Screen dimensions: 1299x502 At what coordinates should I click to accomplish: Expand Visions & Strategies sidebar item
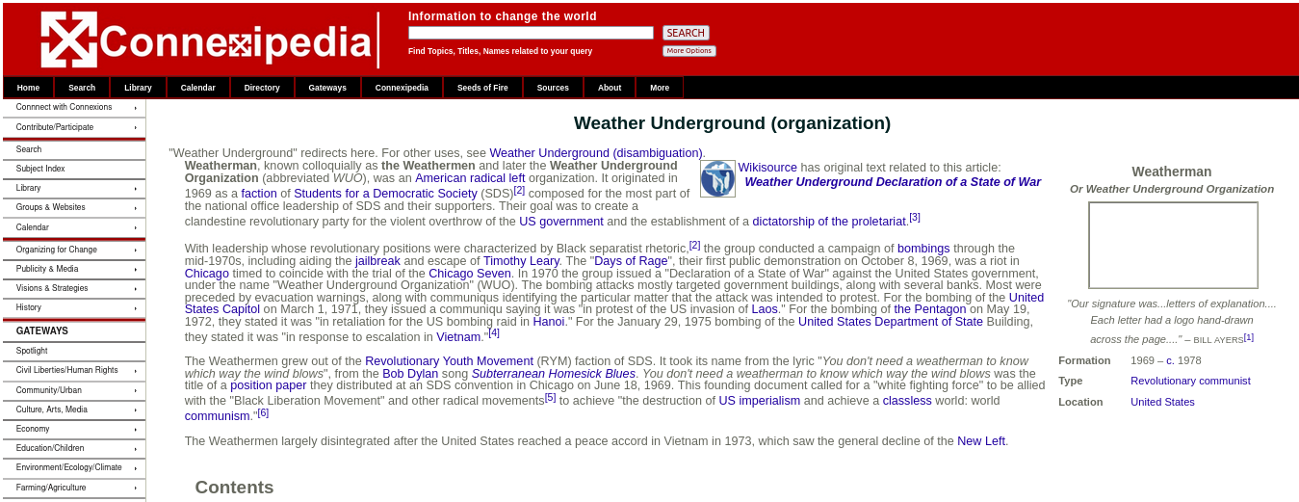[74, 288]
